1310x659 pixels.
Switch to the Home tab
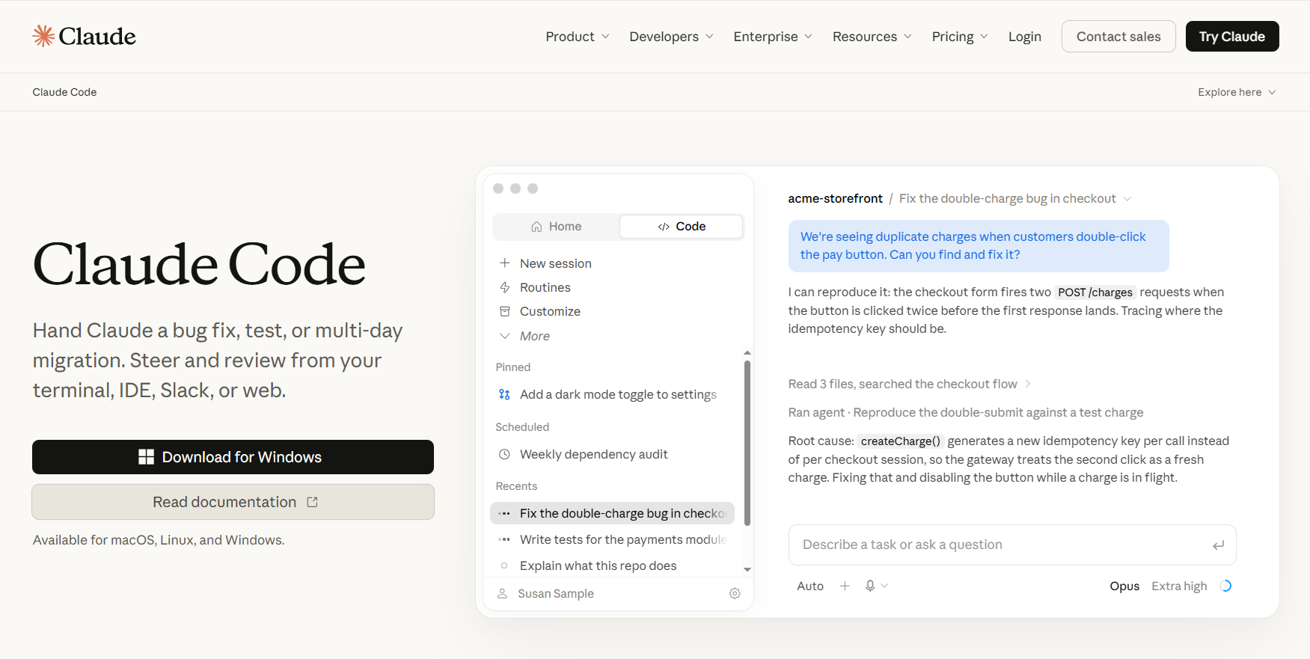click(x=556, y=227)
